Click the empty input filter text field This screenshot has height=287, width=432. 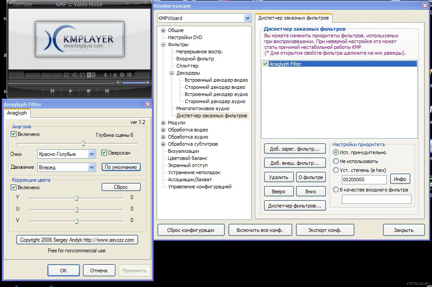[377, 199]
